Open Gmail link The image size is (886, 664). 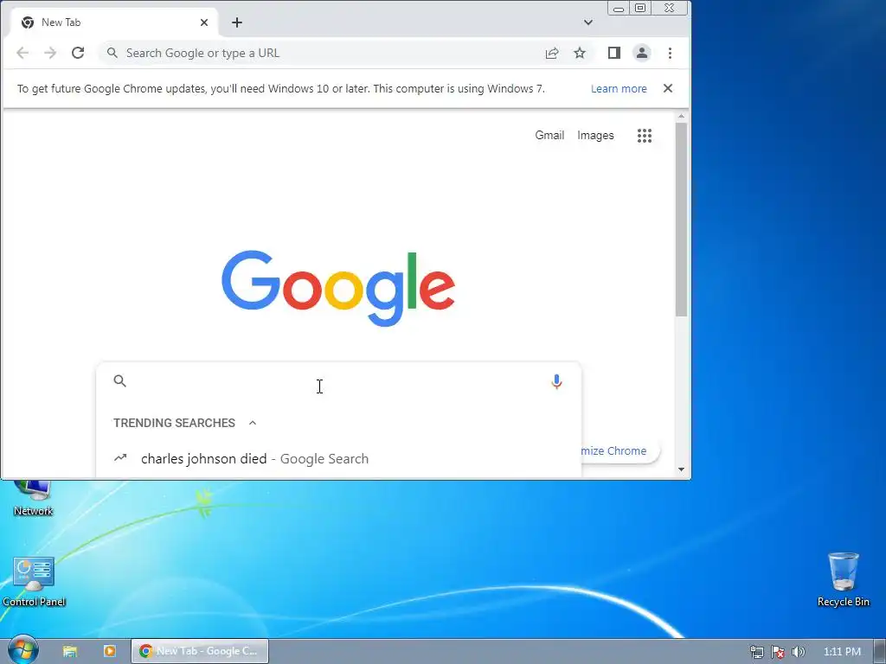pos(549,136)
